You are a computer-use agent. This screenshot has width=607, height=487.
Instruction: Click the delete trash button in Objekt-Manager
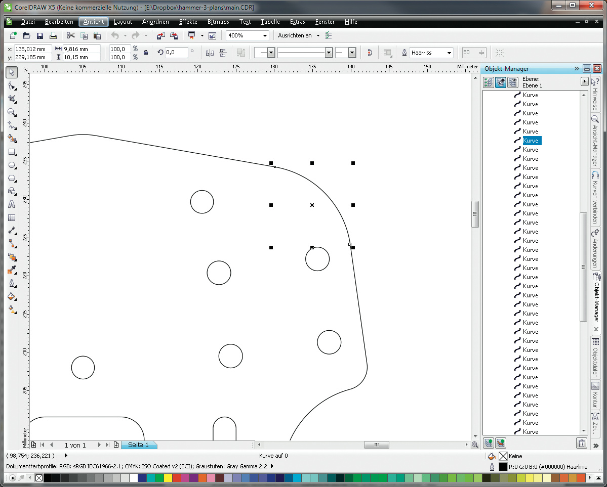click(x=582, y=444)
